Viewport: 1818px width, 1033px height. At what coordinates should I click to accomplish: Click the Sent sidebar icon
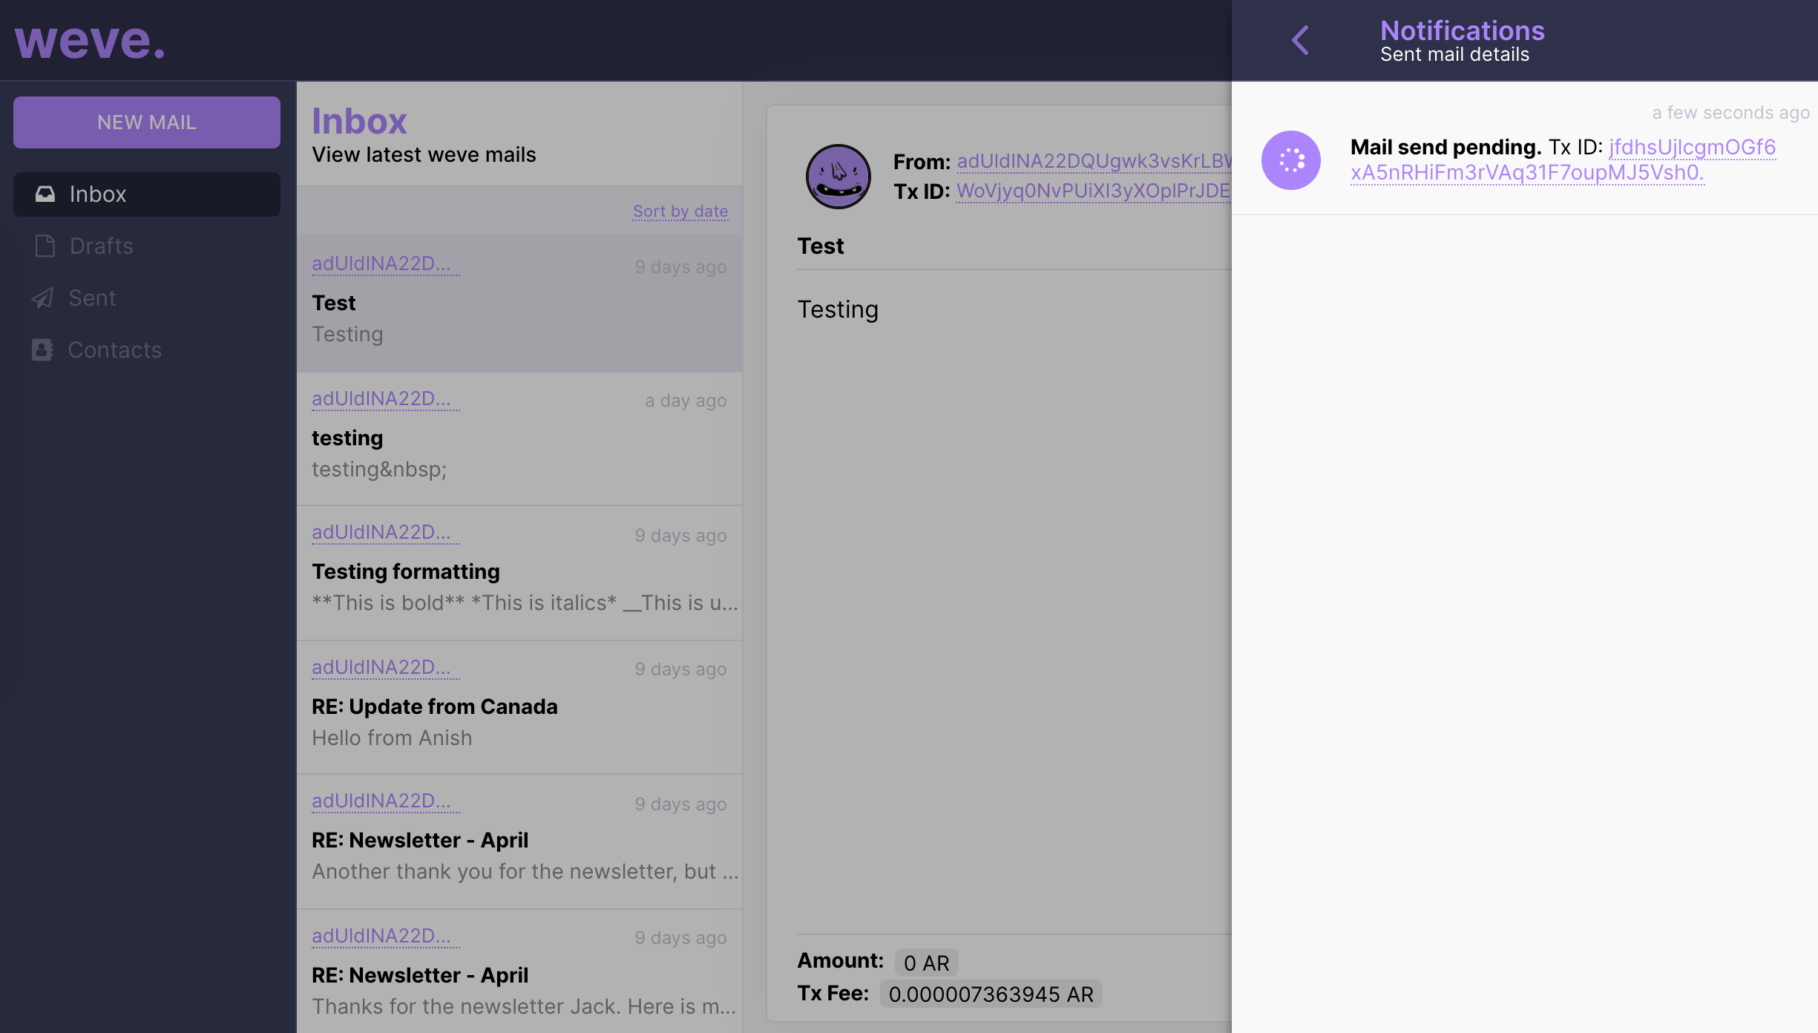click(42, 298)
